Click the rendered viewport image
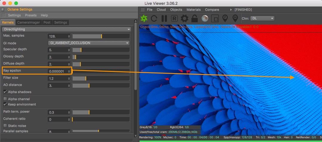 click(230, 80)
